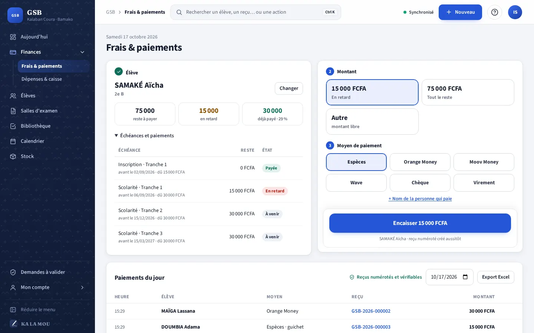Expand the Mon compte arrow
Viewport: 534px width, 333px height.
click(x=82, y=287)
